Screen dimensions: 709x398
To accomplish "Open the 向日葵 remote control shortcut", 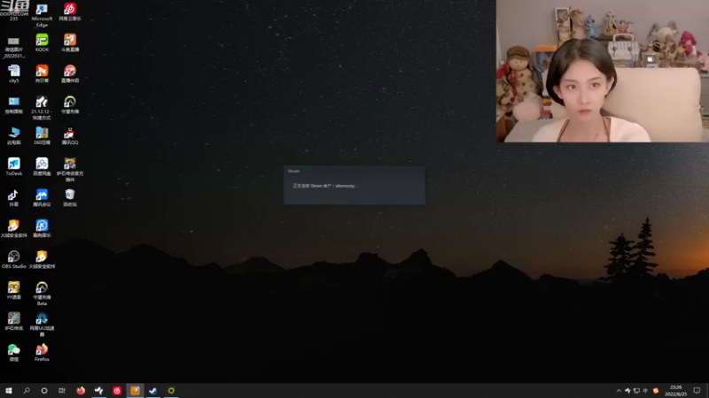I will [x=42, y=74].
